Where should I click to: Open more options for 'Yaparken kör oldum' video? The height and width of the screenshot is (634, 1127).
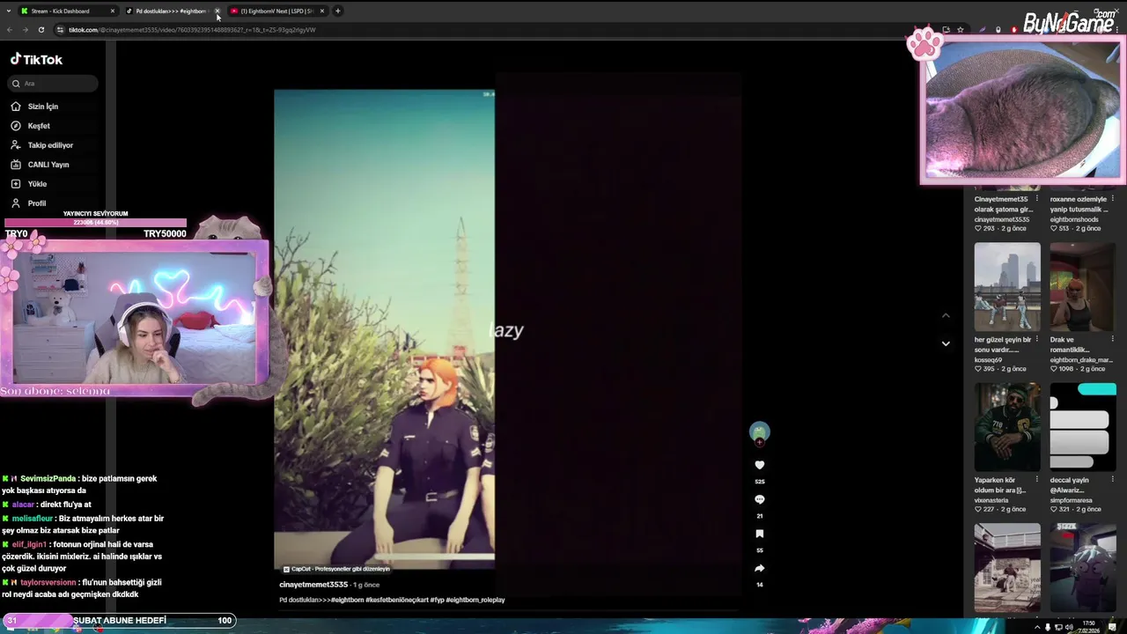pos(1037,481)
